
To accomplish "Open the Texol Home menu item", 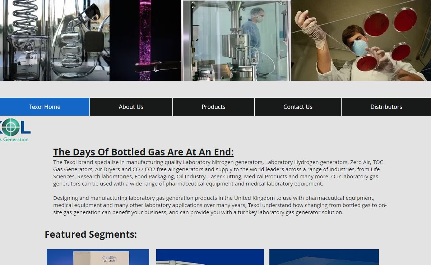I will click(45, 107).
